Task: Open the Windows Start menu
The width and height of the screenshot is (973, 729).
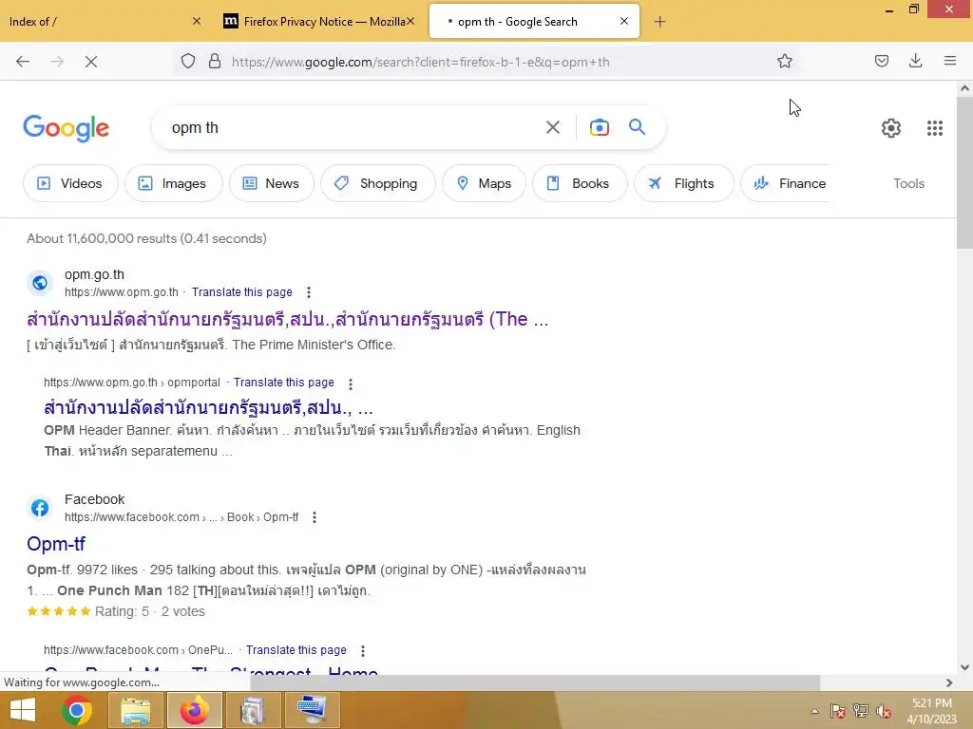Action: tap(23, 710)
